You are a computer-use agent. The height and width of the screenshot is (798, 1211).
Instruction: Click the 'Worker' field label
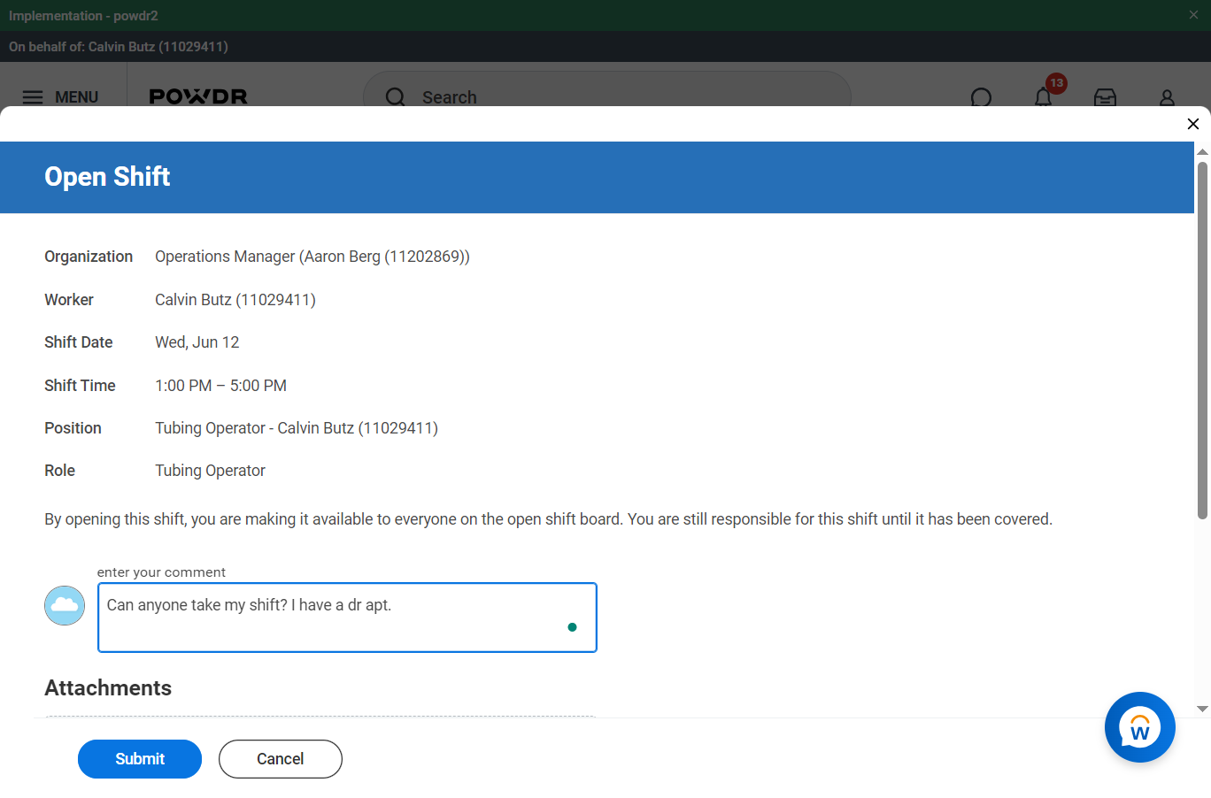click(69, 300)
